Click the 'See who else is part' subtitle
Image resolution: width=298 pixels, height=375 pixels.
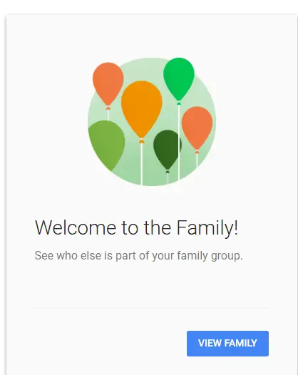click(x=139, y=255)
